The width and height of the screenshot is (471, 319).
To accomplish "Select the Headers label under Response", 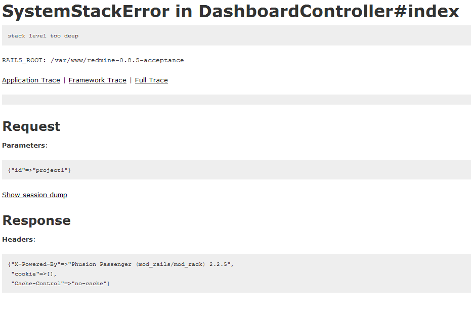I will 19,239.
